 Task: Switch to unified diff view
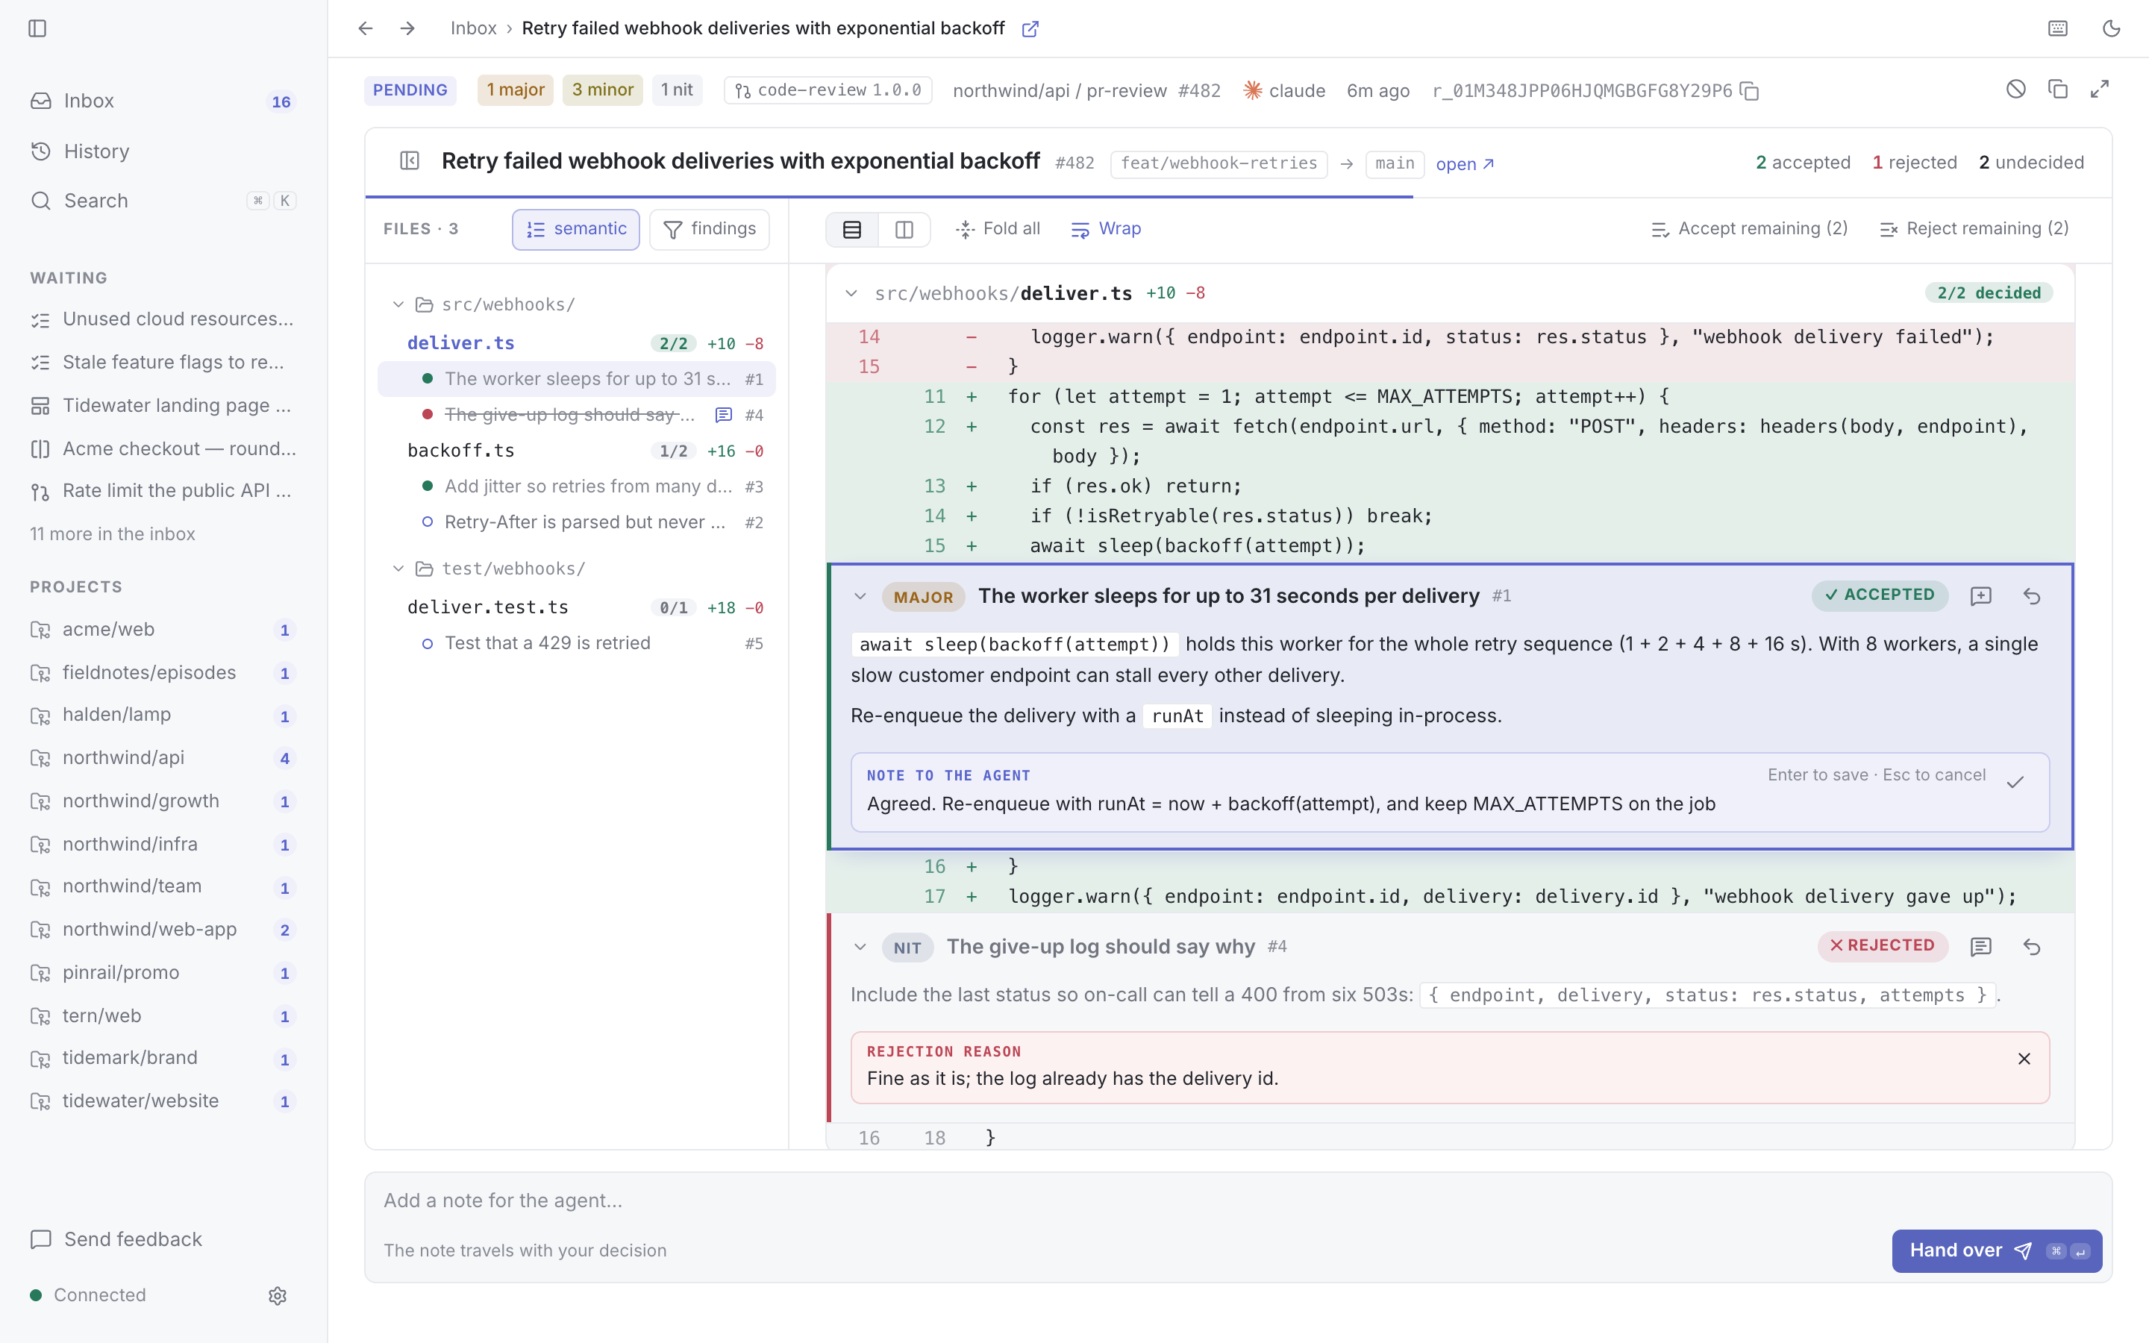point(851,229)
